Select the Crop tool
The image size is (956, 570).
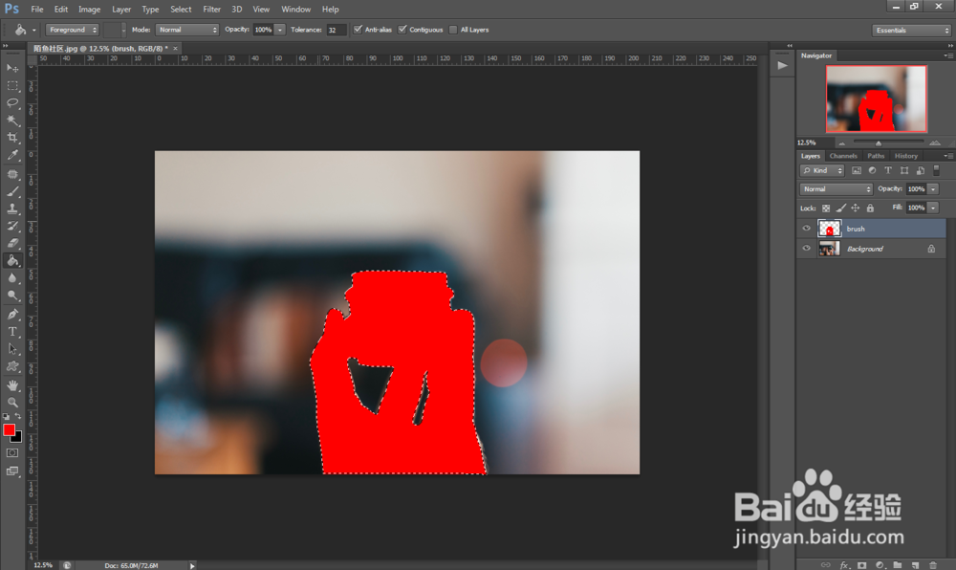tap(12, 137)
